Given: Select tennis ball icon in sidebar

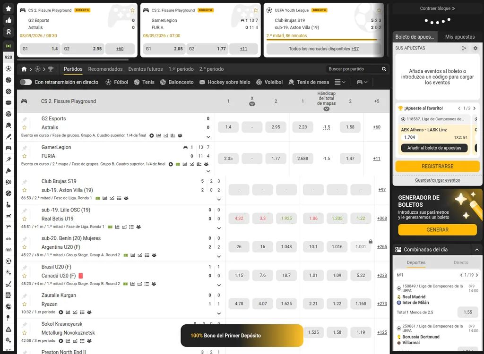Looking at the screenshot, I should tap(9, 80).
